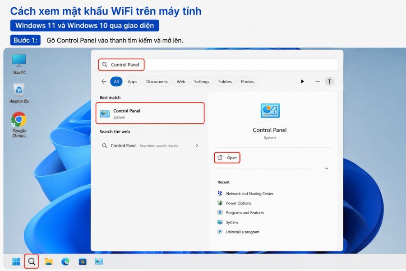406x271 pixels.
Task: Click the back arrow in search panel
Action: [104, 81]
